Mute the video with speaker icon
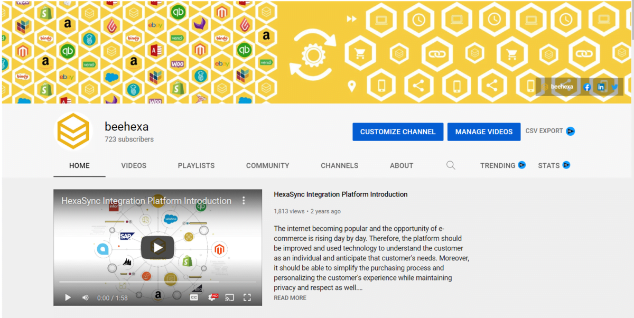Image resolution: width=634 pixels, height=318 pixels. coord(86,297)
